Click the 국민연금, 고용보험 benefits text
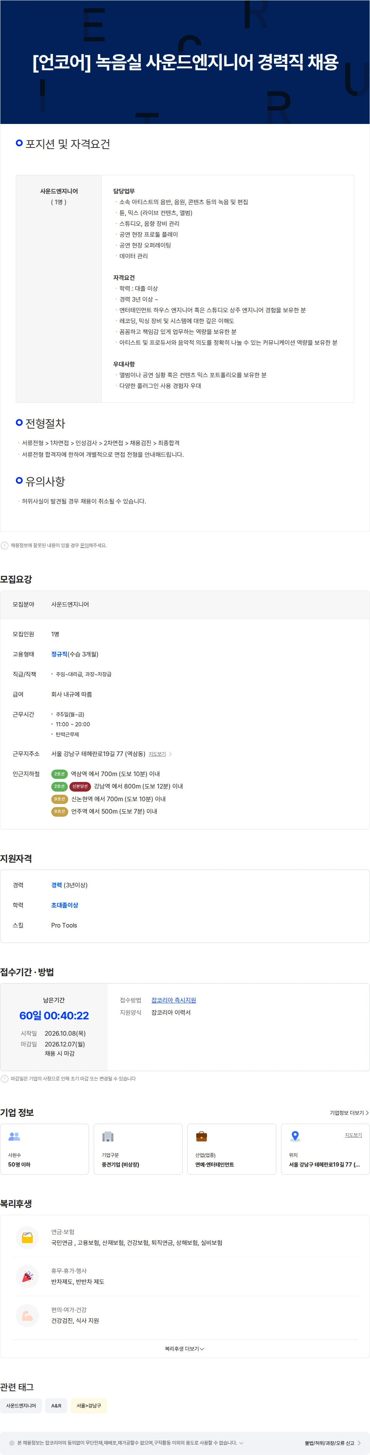The width and height of the screenshot is (370, 1455). pos(136,1243)
